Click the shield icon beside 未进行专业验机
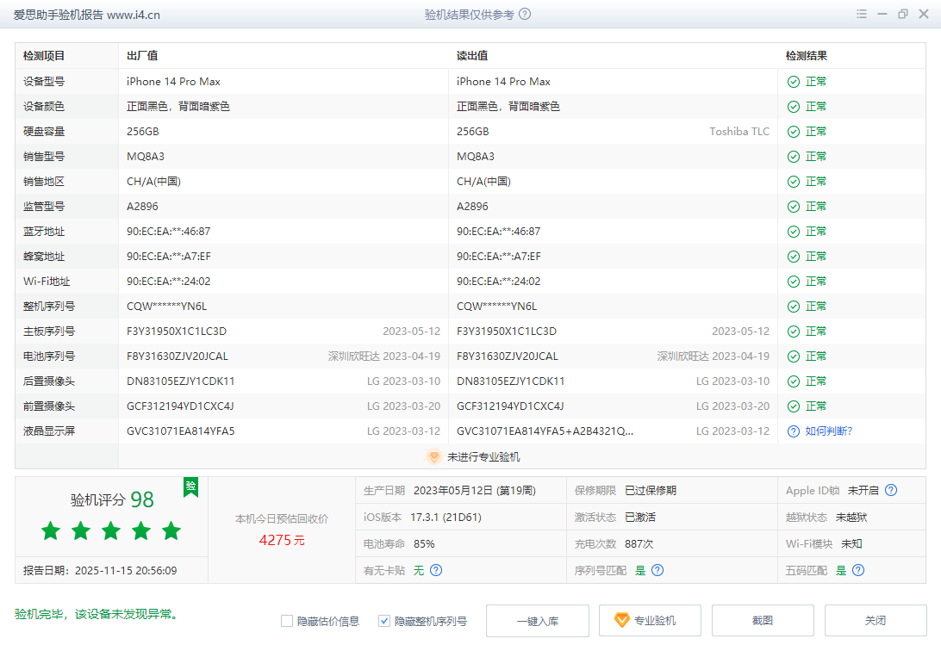This screenshot has height=651, width=941. click(x=434, y=457)
